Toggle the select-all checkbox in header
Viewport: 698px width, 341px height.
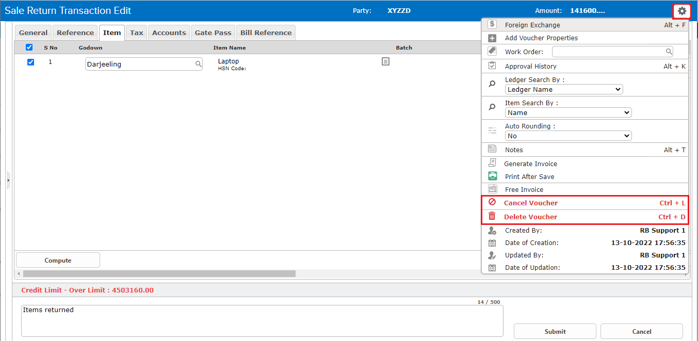click(29, 47)
